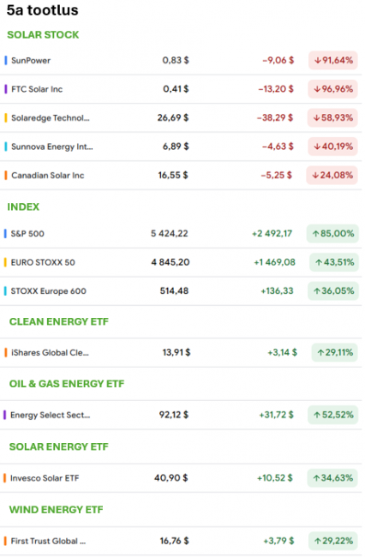Image resolution: width=365 pixels, height=557 pixels.
Task: Click S&P 500 value 5 424,22
Action: [170, 234]
